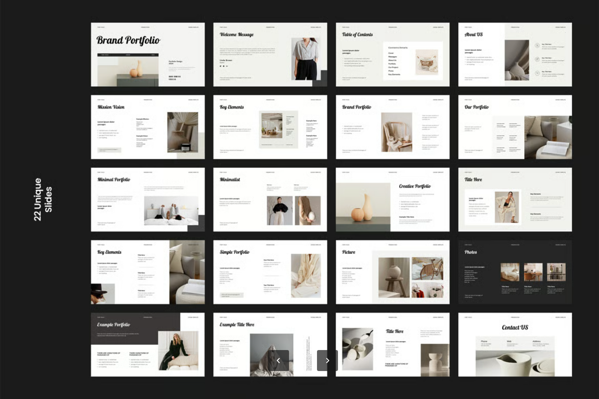Select the Example Portfolio slide
The height and width of the screenshot is (399, 599).
(148, 345)
